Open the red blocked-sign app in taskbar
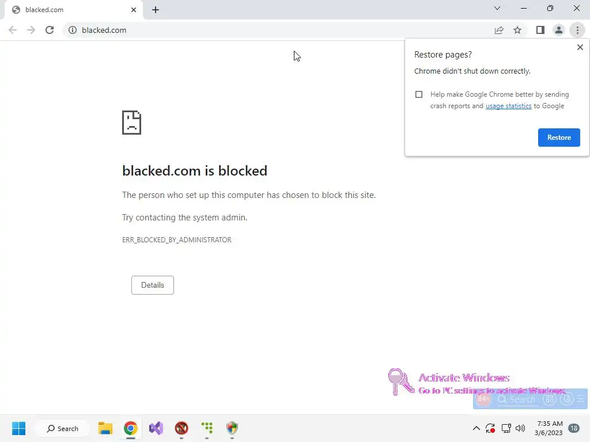The width and height of the screenshot is (590, 442). click(181, 428)
